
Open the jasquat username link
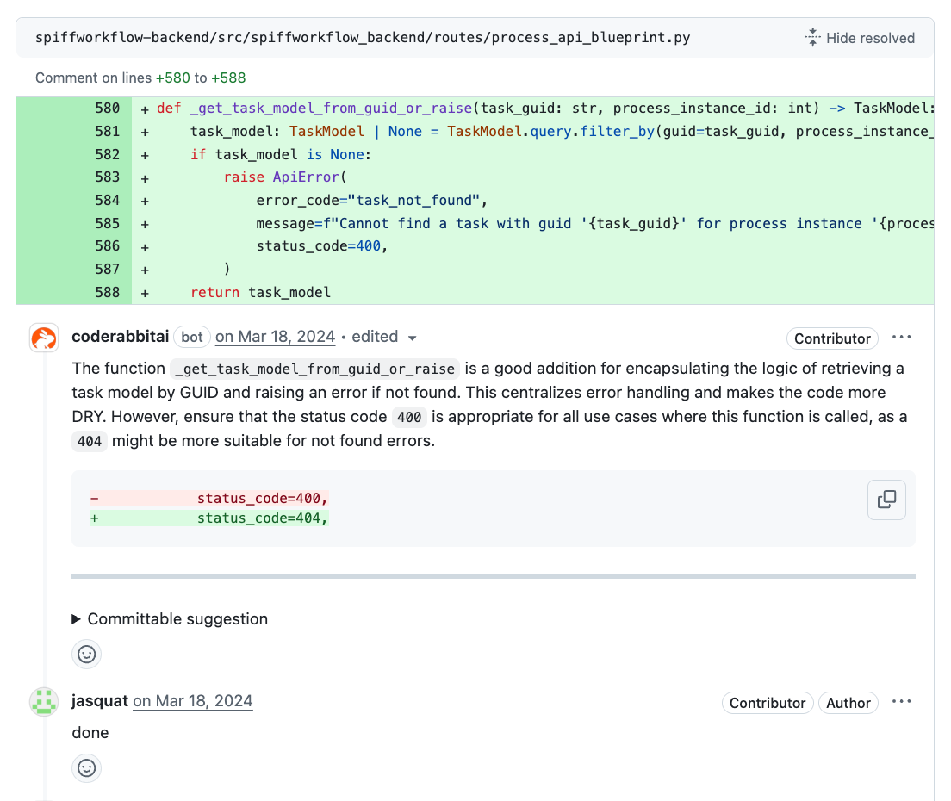99,701
